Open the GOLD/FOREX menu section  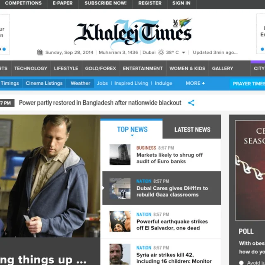100,69
